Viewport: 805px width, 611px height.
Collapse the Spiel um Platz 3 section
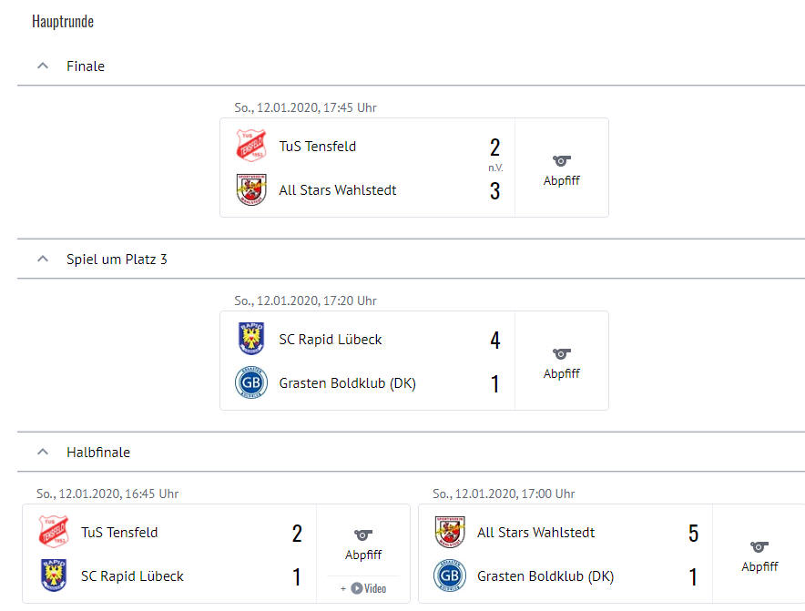(x=42, y=259)
